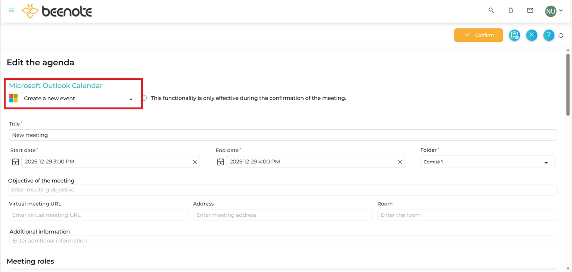The width and height of the screenshot is (572, 272).
Task: Open the notifications bell icon
Action: click(x=511, y=10)
